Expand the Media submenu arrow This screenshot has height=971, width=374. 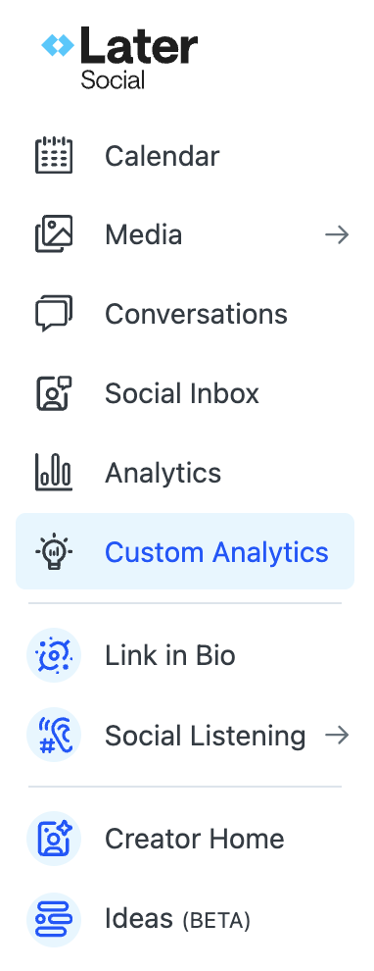tap(337, 234)
